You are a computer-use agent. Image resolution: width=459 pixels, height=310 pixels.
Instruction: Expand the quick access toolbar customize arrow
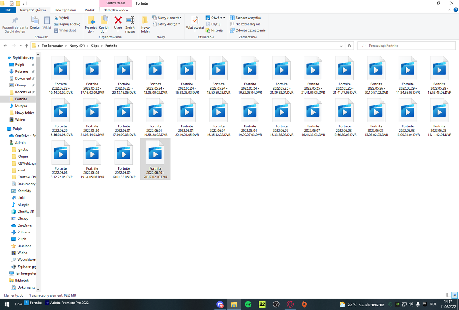(x=23, y=3)
